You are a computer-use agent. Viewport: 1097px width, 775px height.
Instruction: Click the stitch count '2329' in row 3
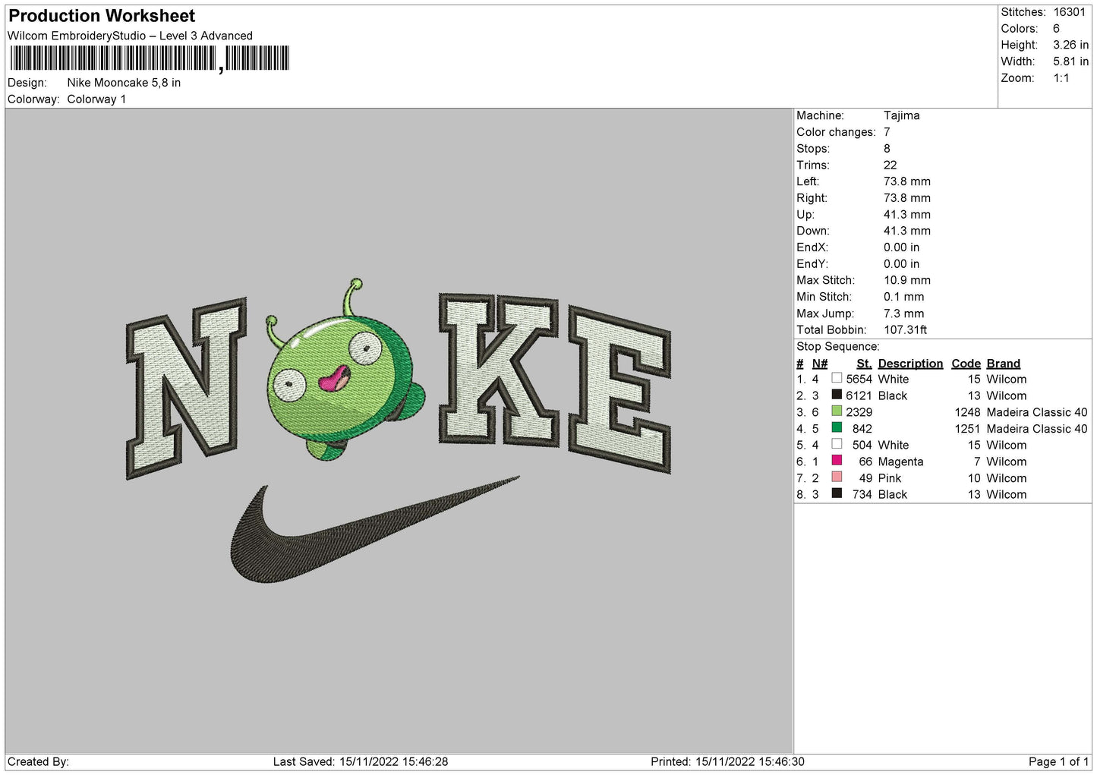coord(859,412)
